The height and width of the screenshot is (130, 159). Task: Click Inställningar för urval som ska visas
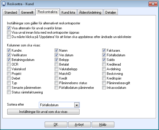[x=43, y=112]
